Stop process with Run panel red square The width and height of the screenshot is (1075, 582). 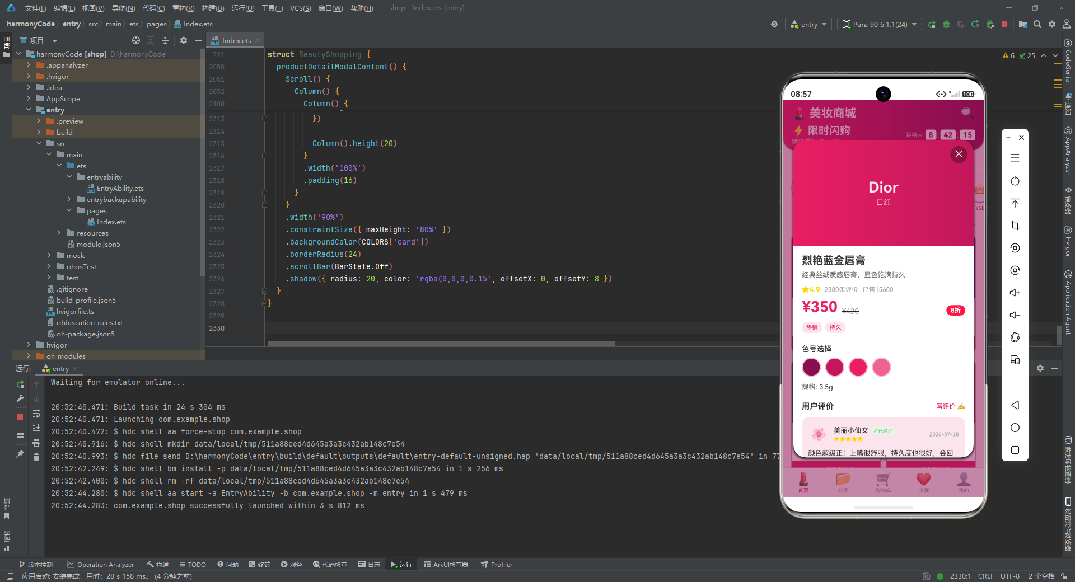[20, 417]
